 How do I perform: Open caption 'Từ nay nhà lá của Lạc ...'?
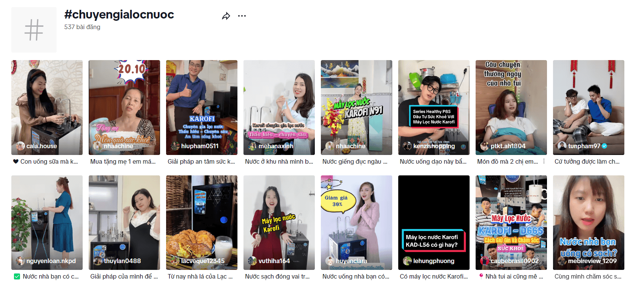[200, 276]
